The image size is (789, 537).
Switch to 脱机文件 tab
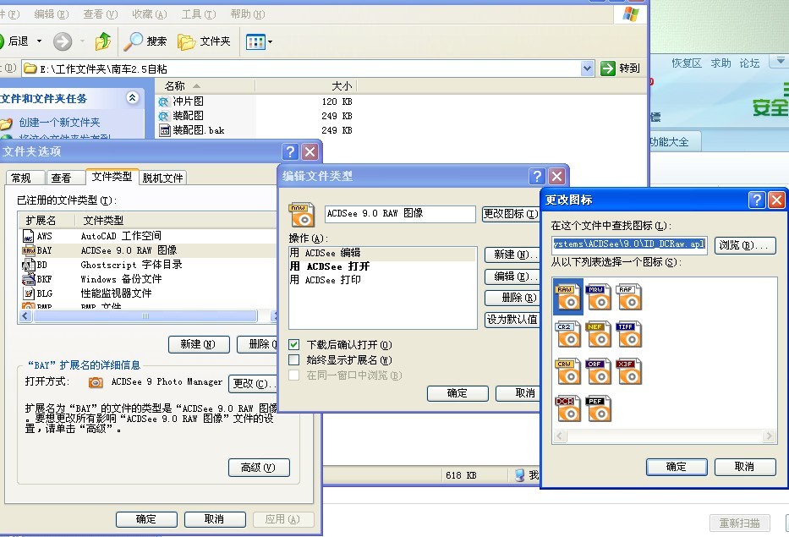tap(162, 178)
